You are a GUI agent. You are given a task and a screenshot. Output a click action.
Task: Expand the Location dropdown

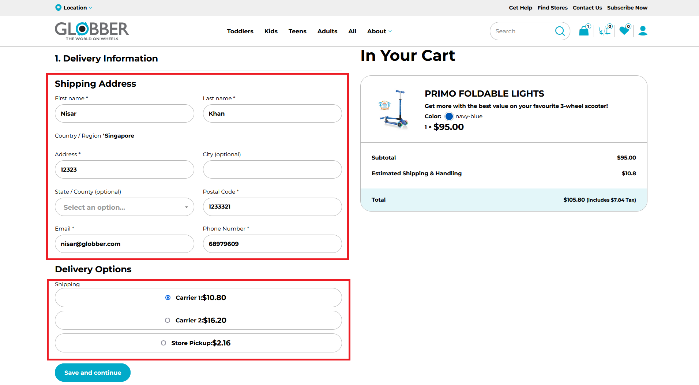coord(74,8)
